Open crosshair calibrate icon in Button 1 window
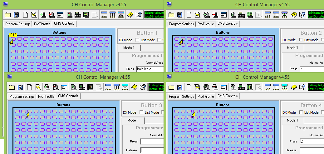324x154 pixels. pyautogui.click(x=86, y=15)
